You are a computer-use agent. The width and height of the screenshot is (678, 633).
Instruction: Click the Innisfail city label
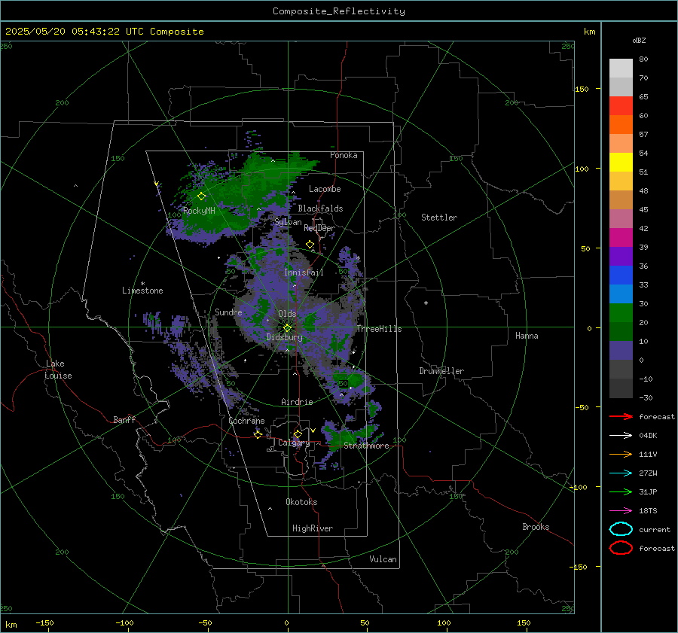click(x=304, y=272)
